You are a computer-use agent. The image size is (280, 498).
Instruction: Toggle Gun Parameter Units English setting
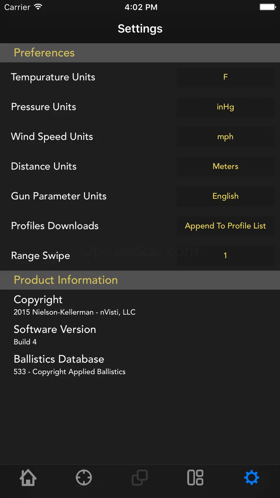click(225, 196)
